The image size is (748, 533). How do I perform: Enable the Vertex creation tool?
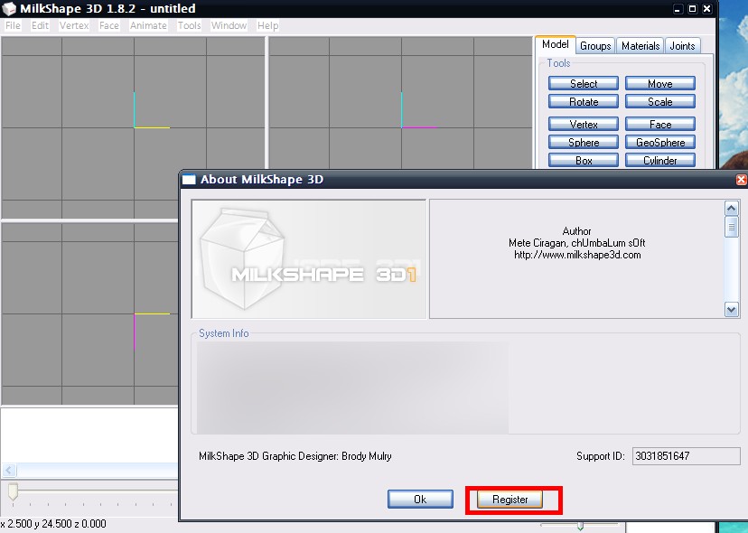tap(584, 125)
